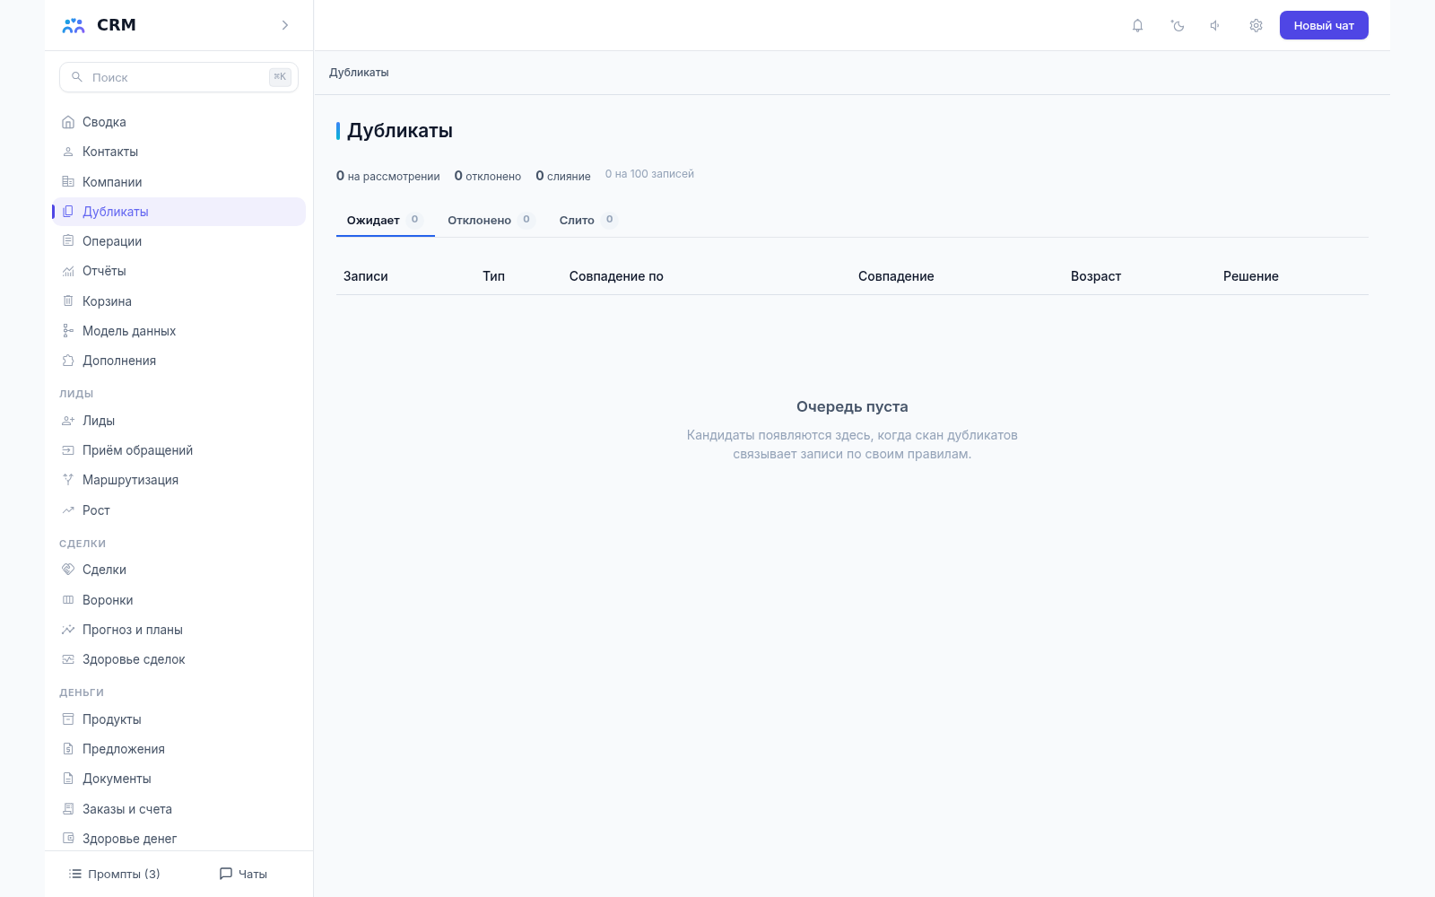Open Чаты at sidebar bottom
Image resolution: width=1435 pixels, height=897 pixels.
point(243,874)
